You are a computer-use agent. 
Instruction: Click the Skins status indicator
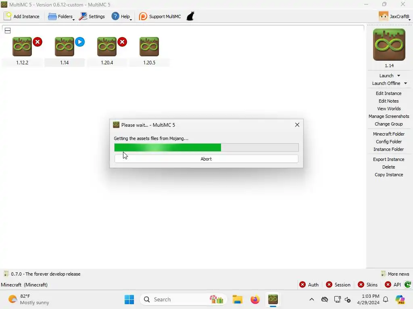point(367,284)
